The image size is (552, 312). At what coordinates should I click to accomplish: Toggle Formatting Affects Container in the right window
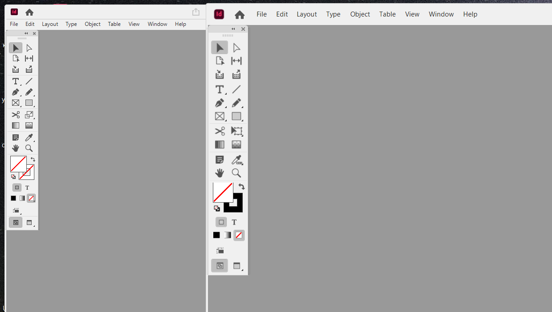tap(221, 222)
